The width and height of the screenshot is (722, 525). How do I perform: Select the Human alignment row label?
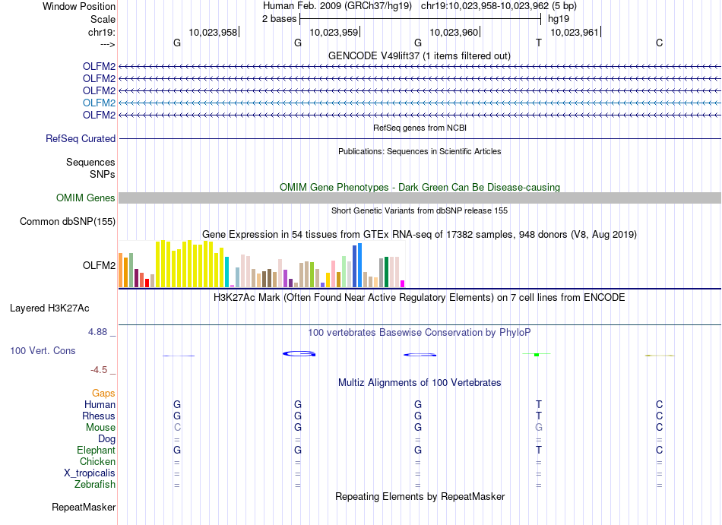(x=100, y=404)
